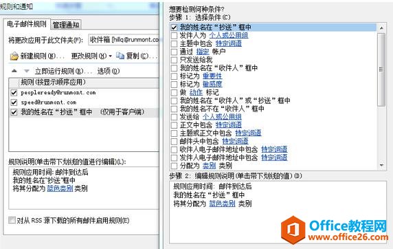Click the 动作 link

coord(196,92)
